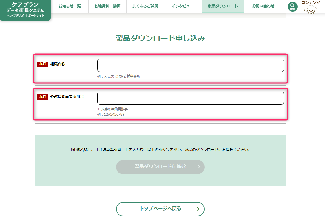The height and width of the screenshot is (218, 325).
Task: Click the dog mascot under コンテンツ
Action: (x=310, y=10)
